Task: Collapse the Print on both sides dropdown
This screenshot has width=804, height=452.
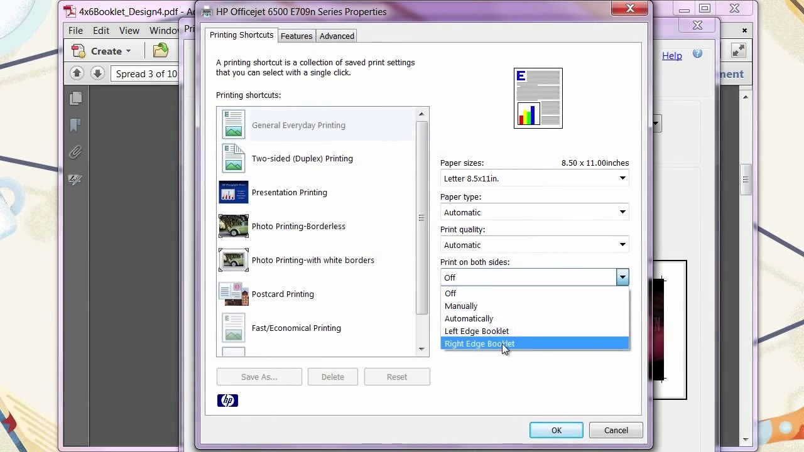Action: click(x=622, y=277)
